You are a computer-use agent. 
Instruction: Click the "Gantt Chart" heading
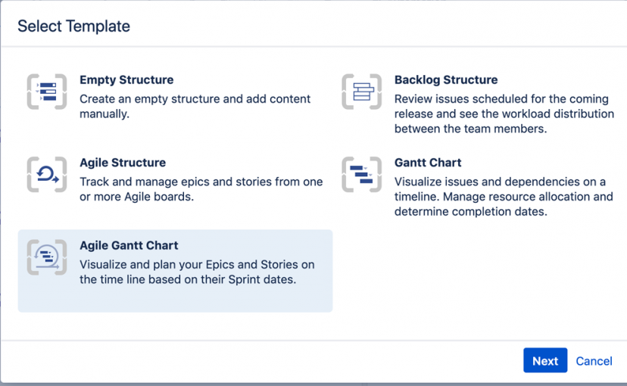(x=428, y=163)
